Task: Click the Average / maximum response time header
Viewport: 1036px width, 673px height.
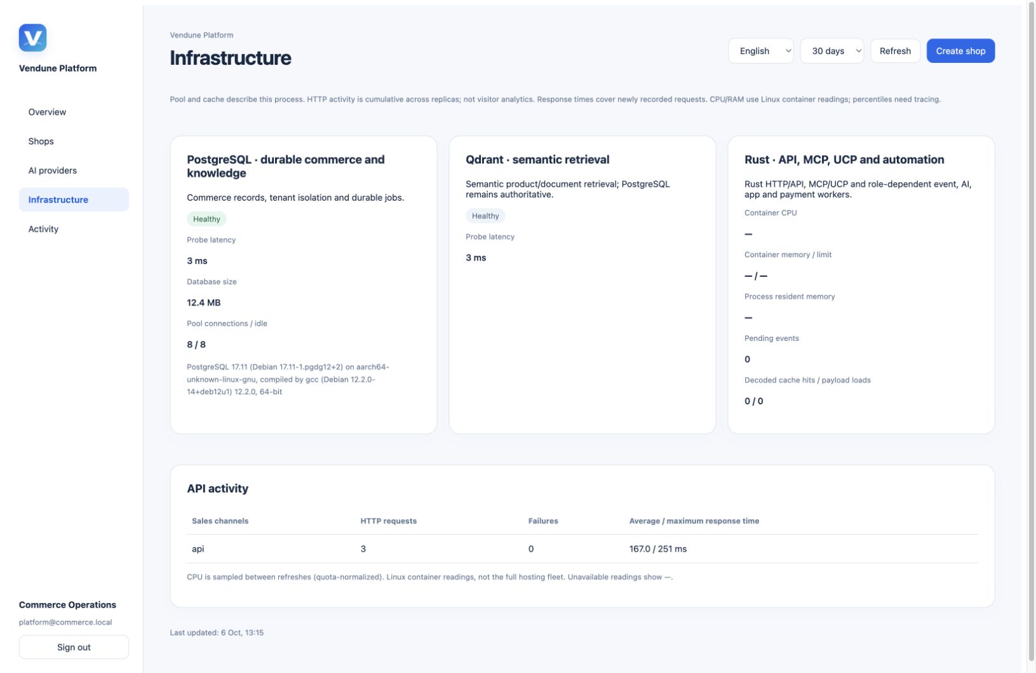Action: point(694,521)
